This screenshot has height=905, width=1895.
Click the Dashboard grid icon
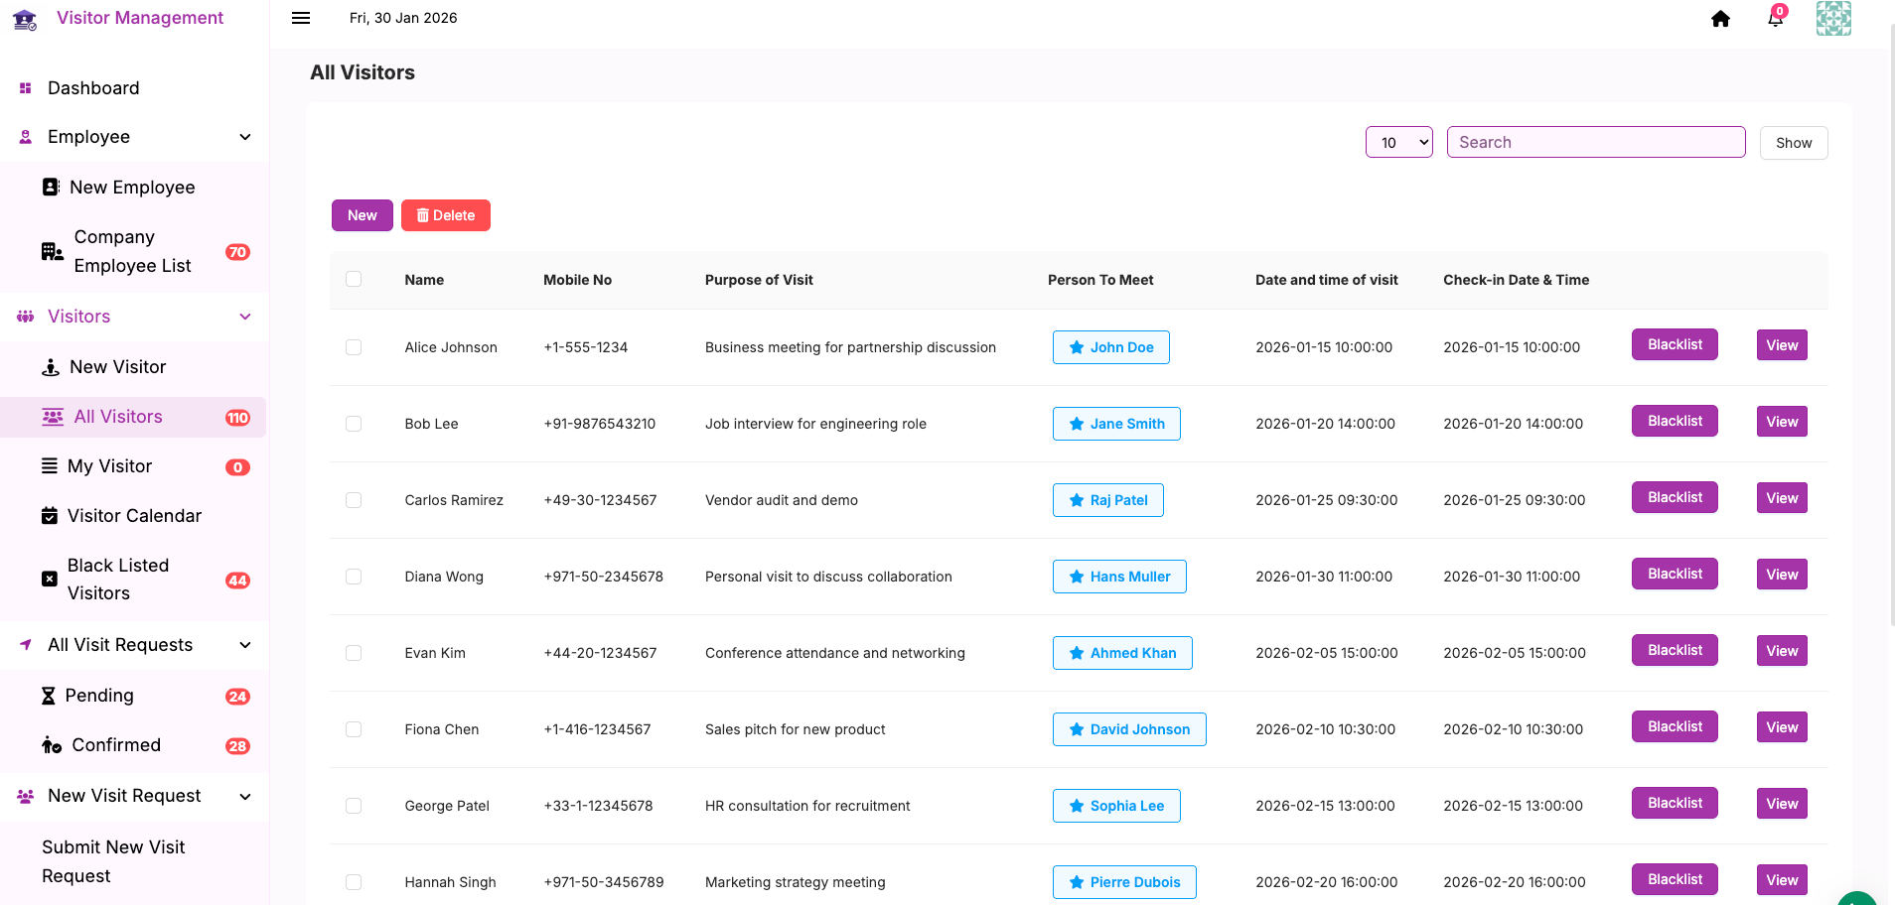(x=26, y=88)
